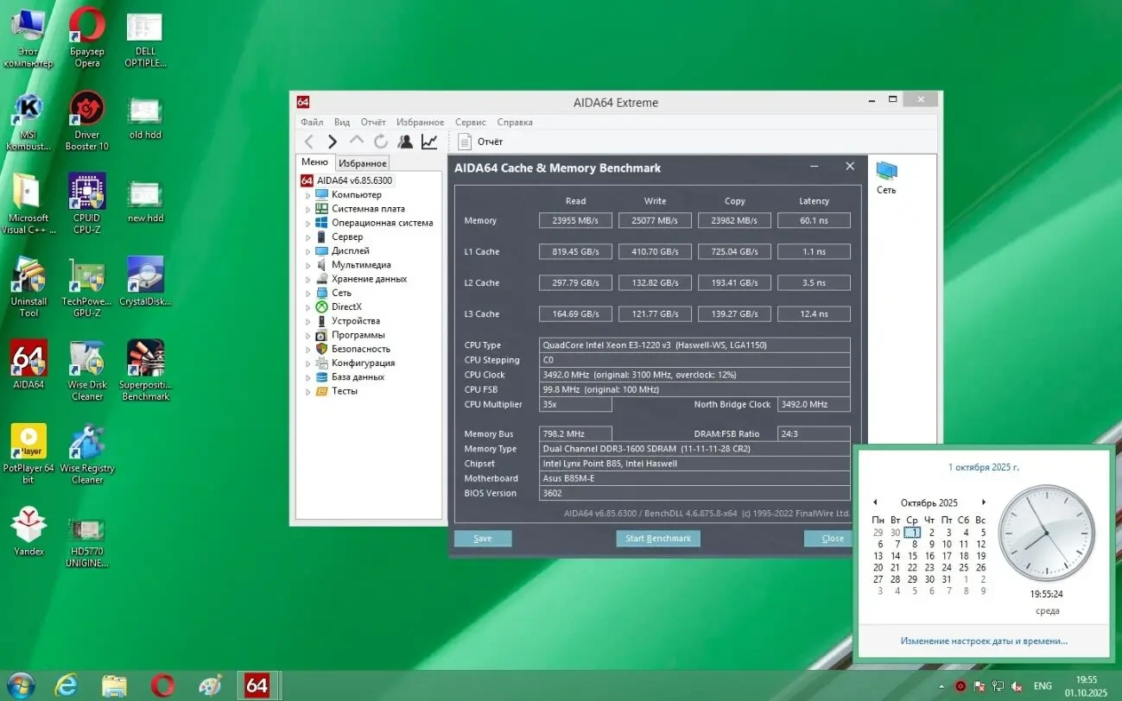Expand the Системная плата tree node
The height and width of the screenshot is (701, 1122).
(307, 209)
